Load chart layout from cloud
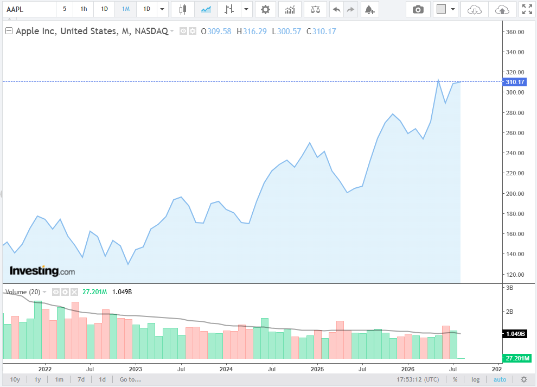The width and height of the screenshot is (537, 387). 474,9
